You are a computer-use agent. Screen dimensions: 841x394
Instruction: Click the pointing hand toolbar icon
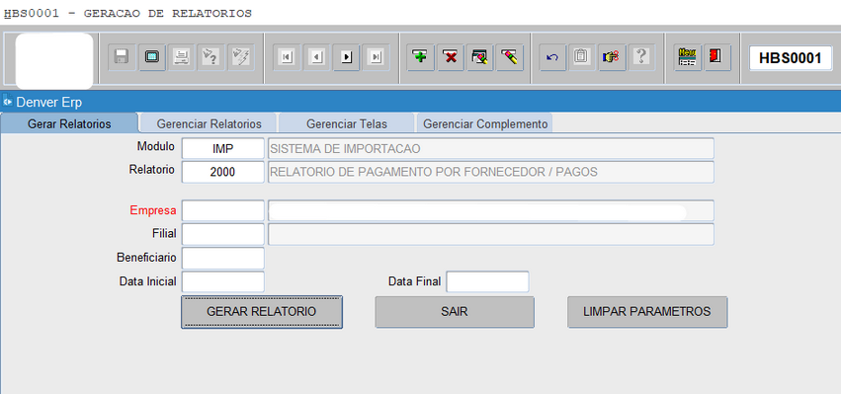tap(612, 57)
